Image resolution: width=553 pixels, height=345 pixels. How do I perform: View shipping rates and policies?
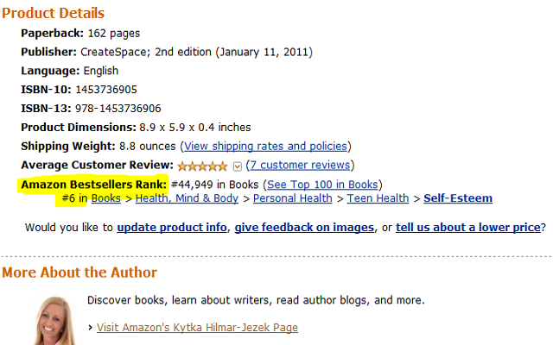265,146
